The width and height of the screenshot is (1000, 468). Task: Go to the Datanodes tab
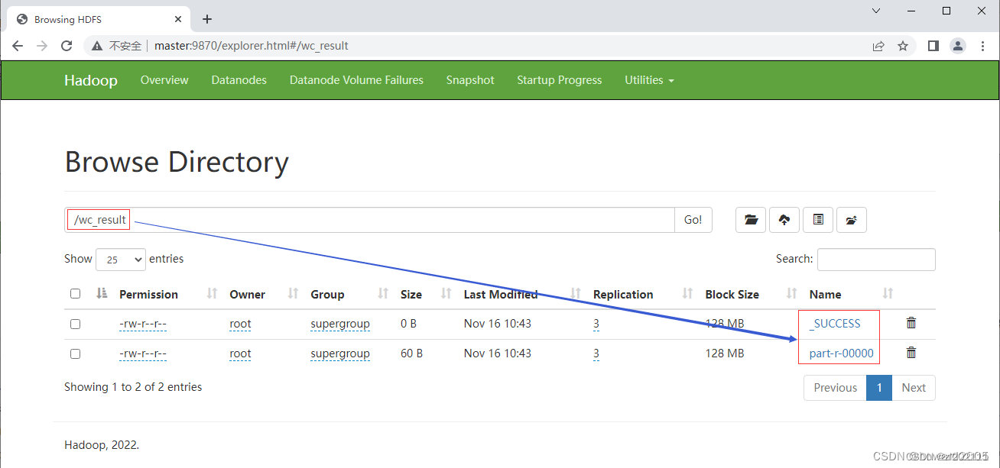tap(239, 80)
